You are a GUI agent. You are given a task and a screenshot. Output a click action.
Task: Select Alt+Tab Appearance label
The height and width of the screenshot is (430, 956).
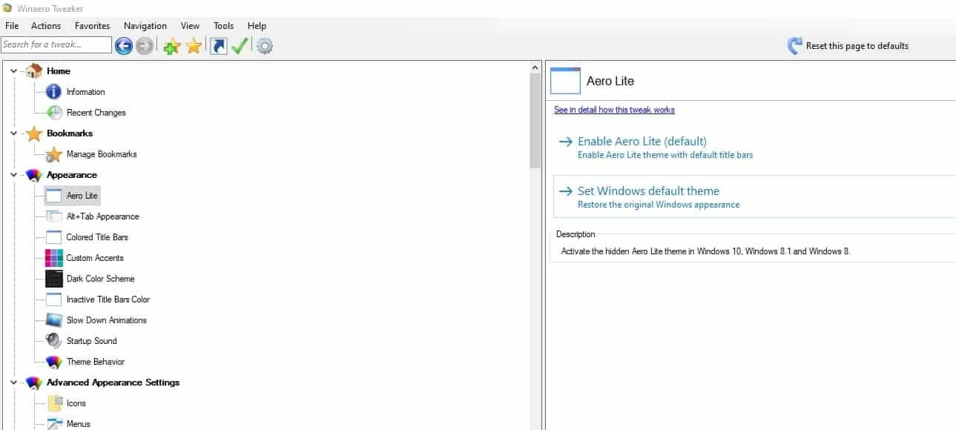click(102, 216)
